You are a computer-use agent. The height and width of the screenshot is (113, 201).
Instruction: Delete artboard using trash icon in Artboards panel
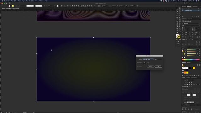point(198,17)
